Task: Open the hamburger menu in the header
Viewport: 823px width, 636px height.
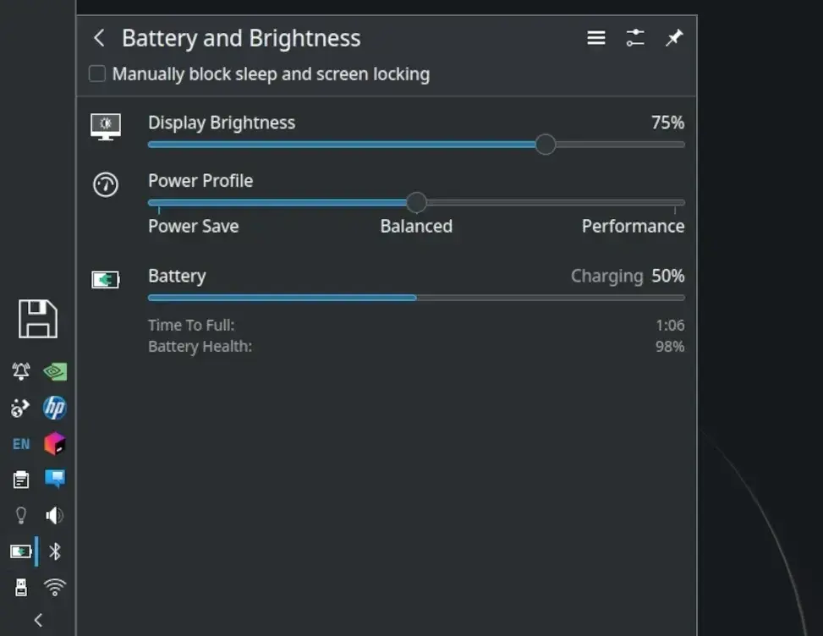Action: 596,38
